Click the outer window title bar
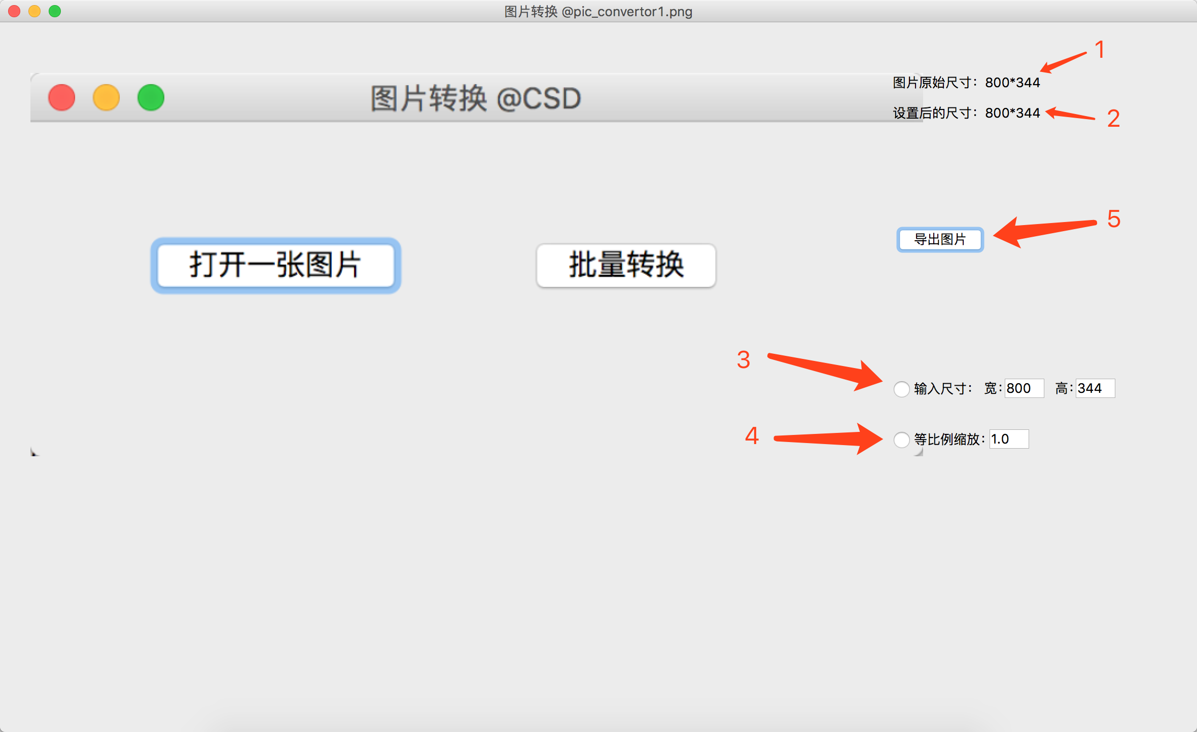 [x=597, y=11]
